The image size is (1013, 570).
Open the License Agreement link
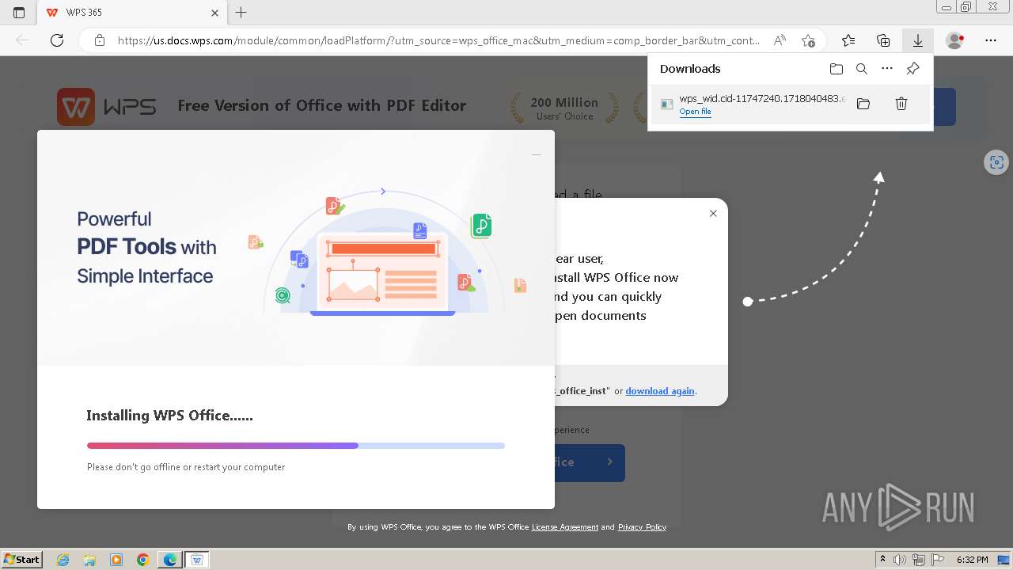point(565,527)
